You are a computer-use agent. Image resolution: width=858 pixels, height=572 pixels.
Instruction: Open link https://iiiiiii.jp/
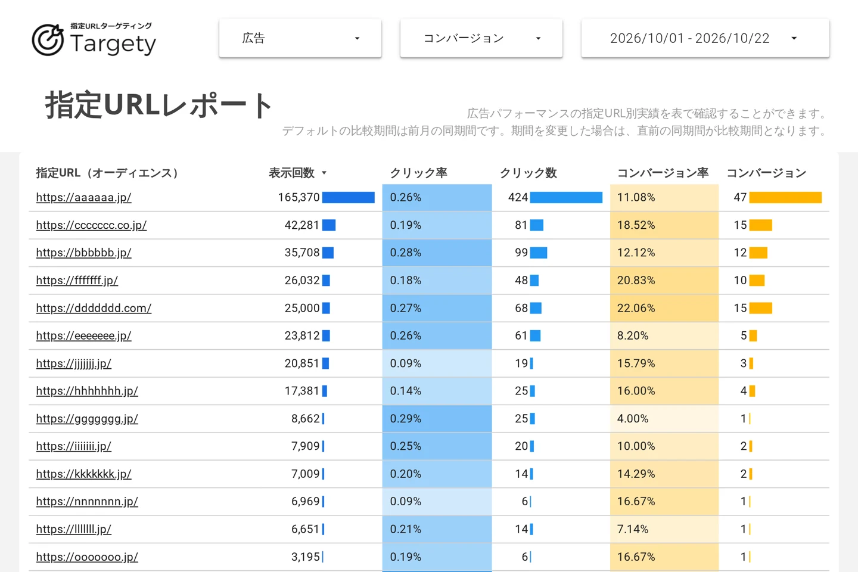click(x=73, y=446)
